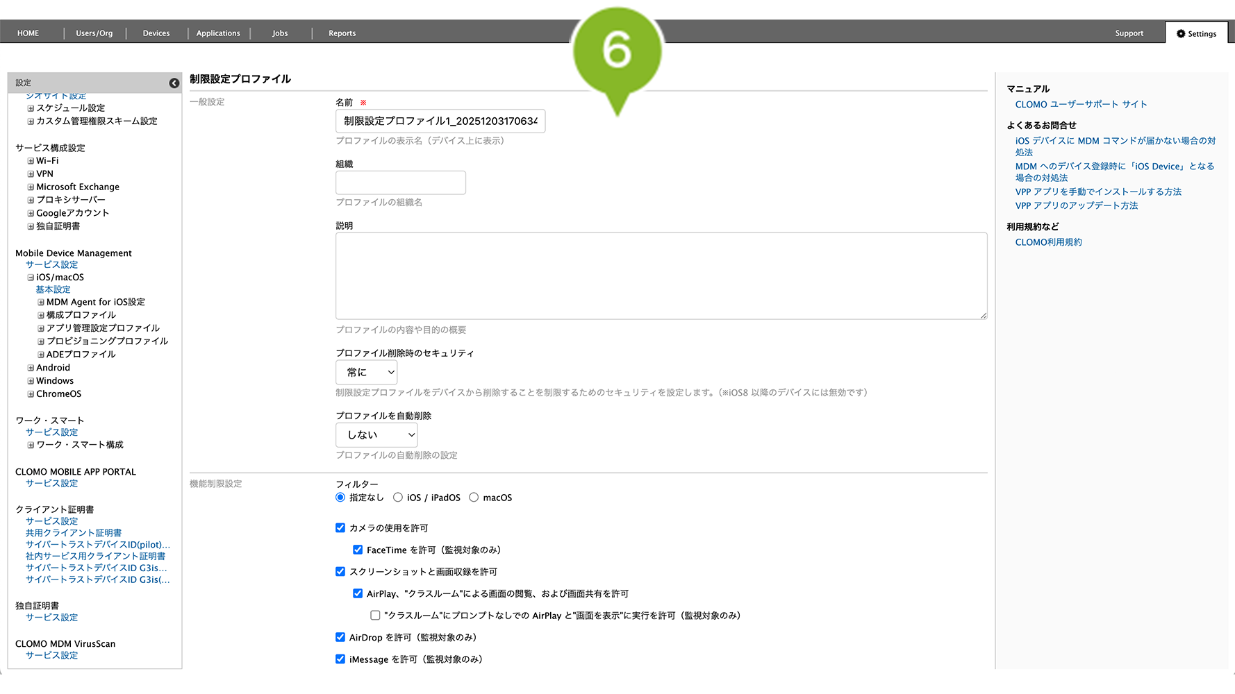Open the Devices menu
Screen dimensions: 1235x694
(x=156, y=33)
